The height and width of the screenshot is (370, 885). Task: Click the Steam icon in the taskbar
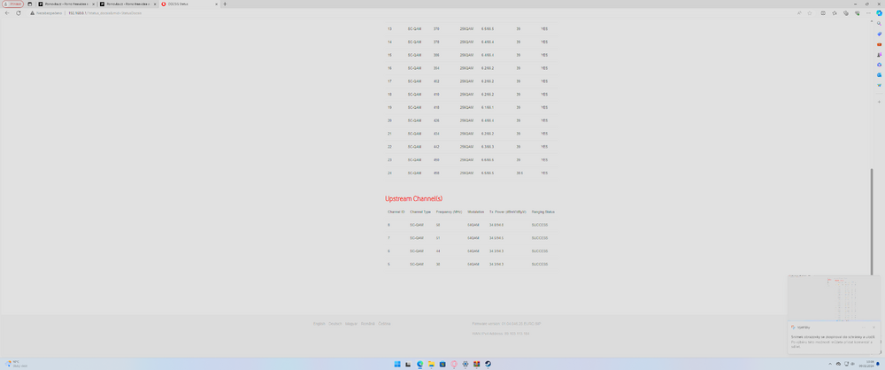[x=488, y=364]
